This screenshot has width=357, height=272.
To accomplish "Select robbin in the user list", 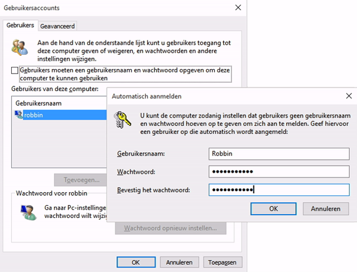I will [35, 115].
